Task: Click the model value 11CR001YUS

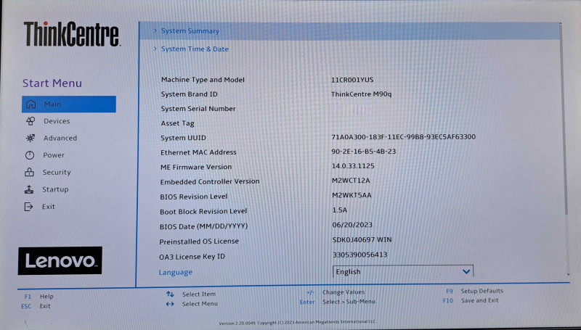Action: (352, 80)
